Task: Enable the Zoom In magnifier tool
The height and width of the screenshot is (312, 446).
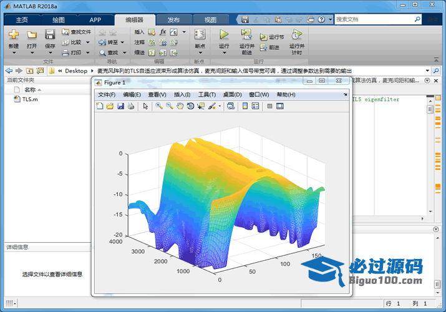Action: coord(159,106)
